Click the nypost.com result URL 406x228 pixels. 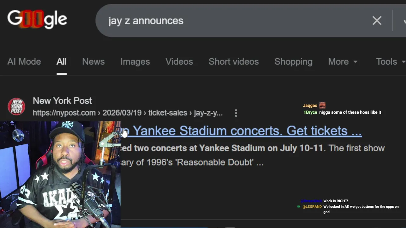128,113
